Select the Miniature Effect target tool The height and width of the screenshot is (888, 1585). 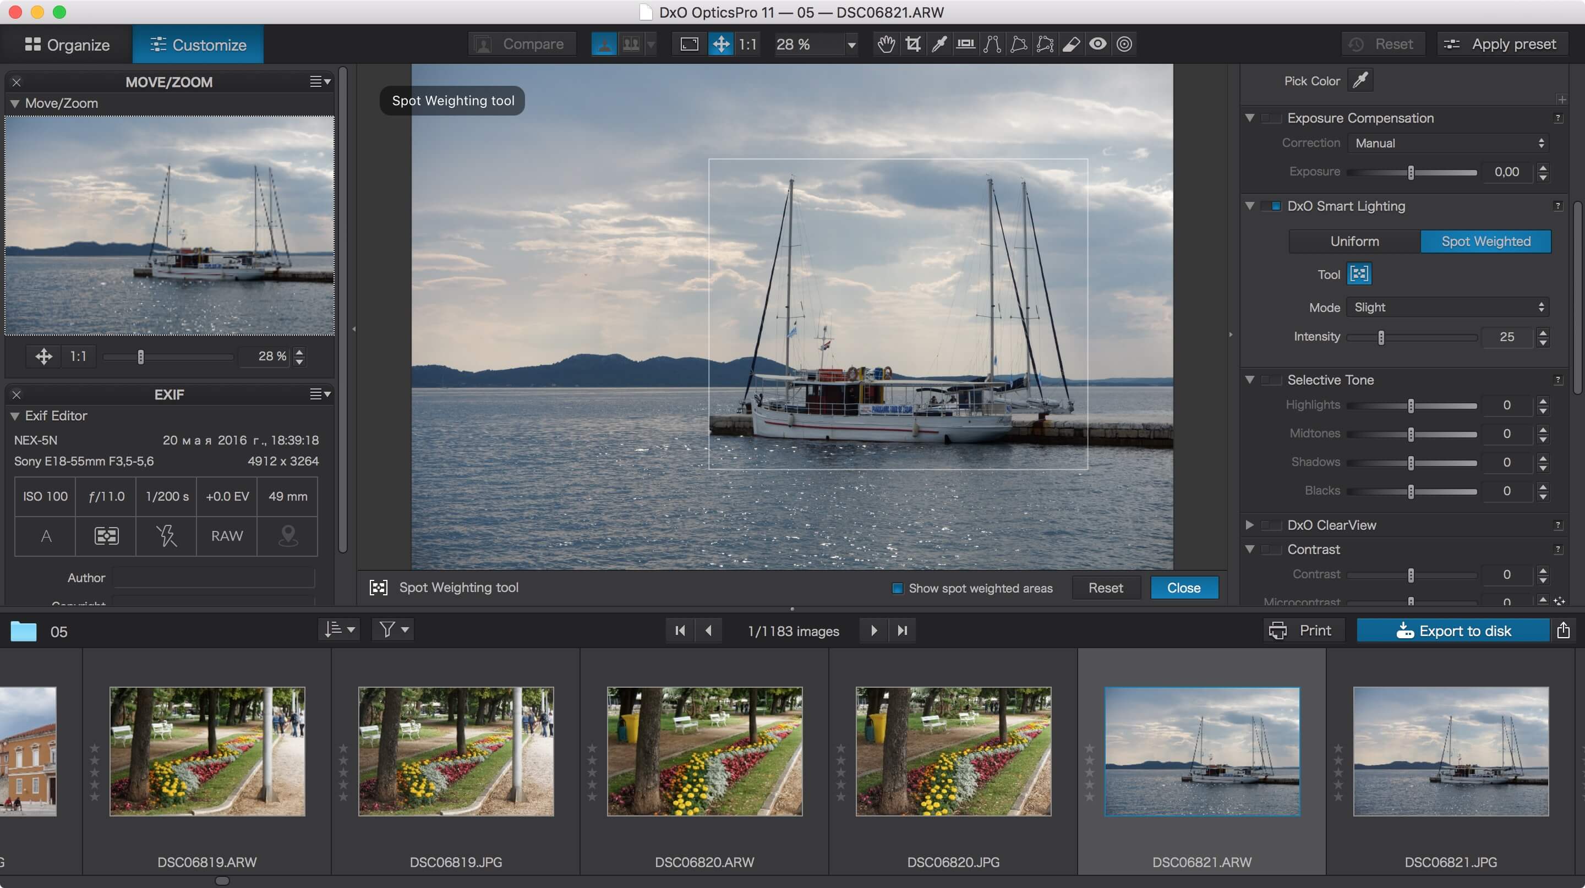coord(1124,43)
